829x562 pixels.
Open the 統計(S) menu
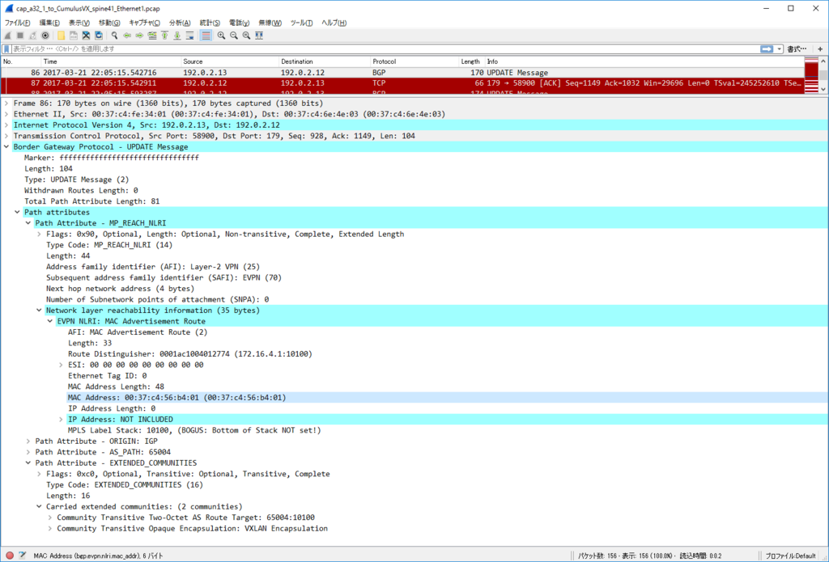coord(210,23)
